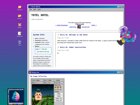Viewport: 140px width, 105px height.
Task: Click the notepad emoji beside Entry #1
Action: point(58,35)
